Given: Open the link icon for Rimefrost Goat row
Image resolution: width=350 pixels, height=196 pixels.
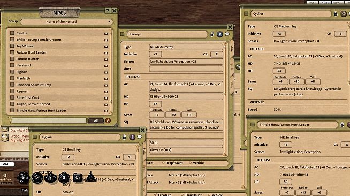Looking at the screenshot, I should [106, 98].
